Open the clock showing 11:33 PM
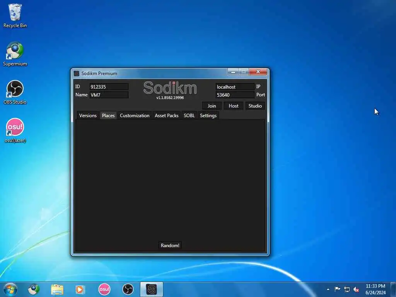 point(376,289)
